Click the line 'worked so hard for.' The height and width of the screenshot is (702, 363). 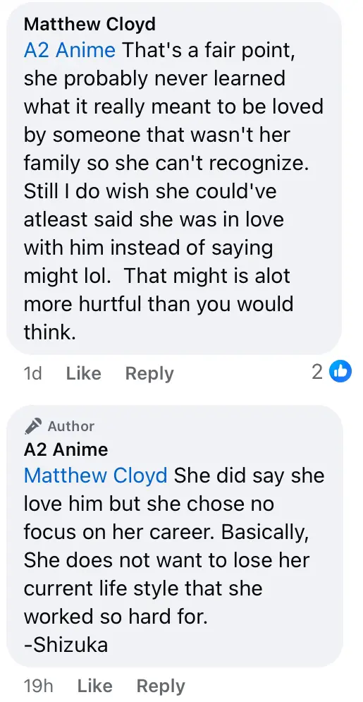tap(116, 617)
